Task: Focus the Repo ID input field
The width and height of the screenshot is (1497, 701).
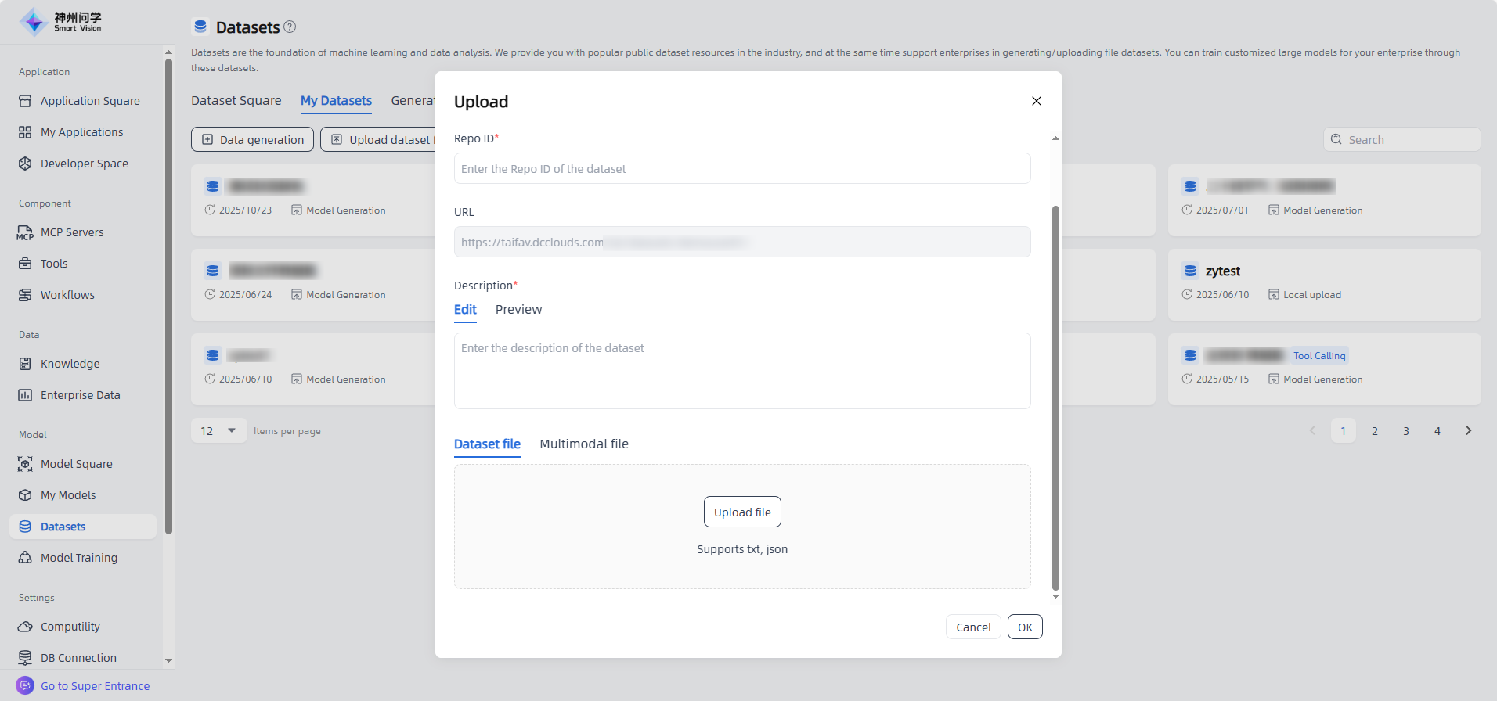Action: pyautogui.click(x=741, y=169)
